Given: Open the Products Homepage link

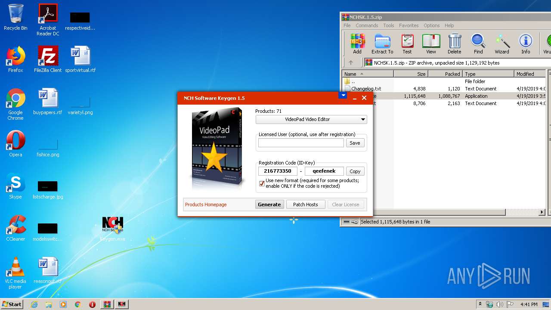Looking at the screenshot, I should pos(206,205).
